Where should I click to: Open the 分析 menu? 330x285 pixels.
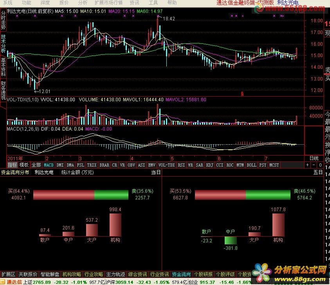point(83,3)
